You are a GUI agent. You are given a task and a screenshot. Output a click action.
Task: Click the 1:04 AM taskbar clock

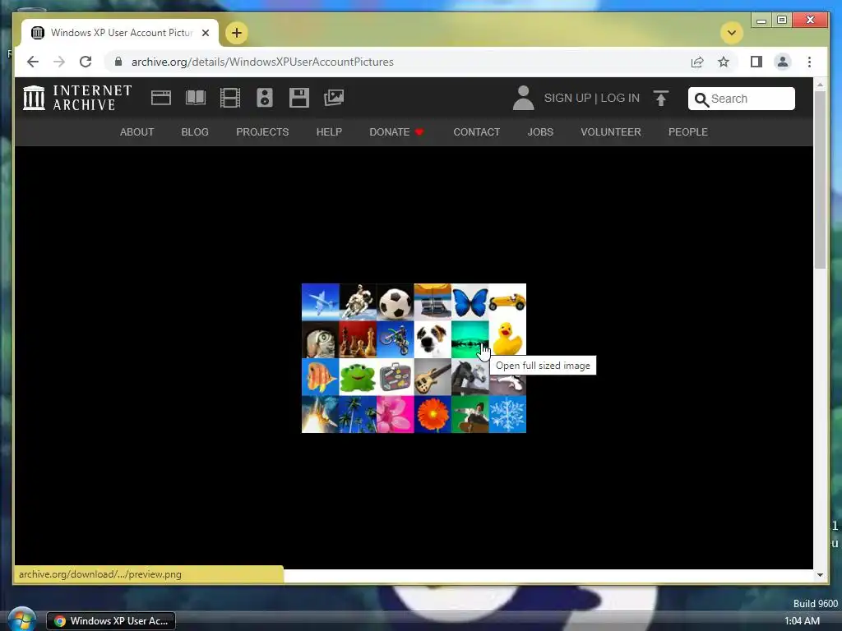[x=803, y=621]
